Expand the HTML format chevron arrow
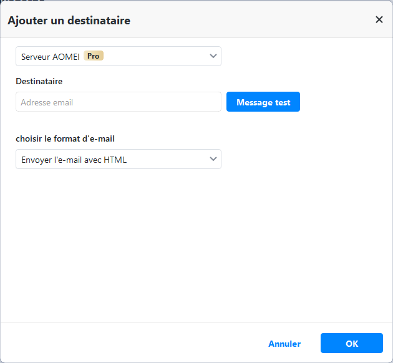This screenshot has width=393, height=363. tap(213, 160)
